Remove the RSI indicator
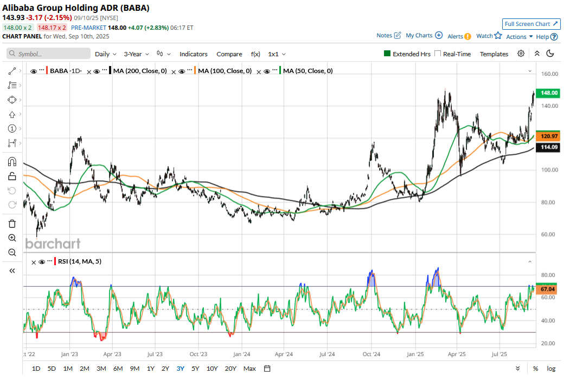This screenshot has width=564, height=381. (x=34, y=262)
